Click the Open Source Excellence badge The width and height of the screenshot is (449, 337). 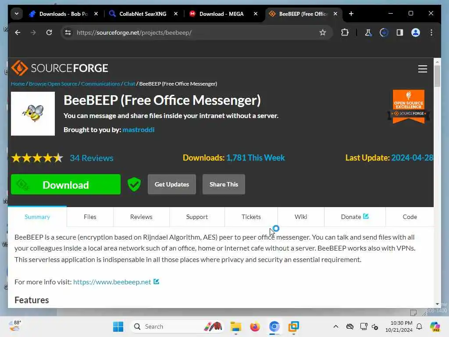(408, 107)
